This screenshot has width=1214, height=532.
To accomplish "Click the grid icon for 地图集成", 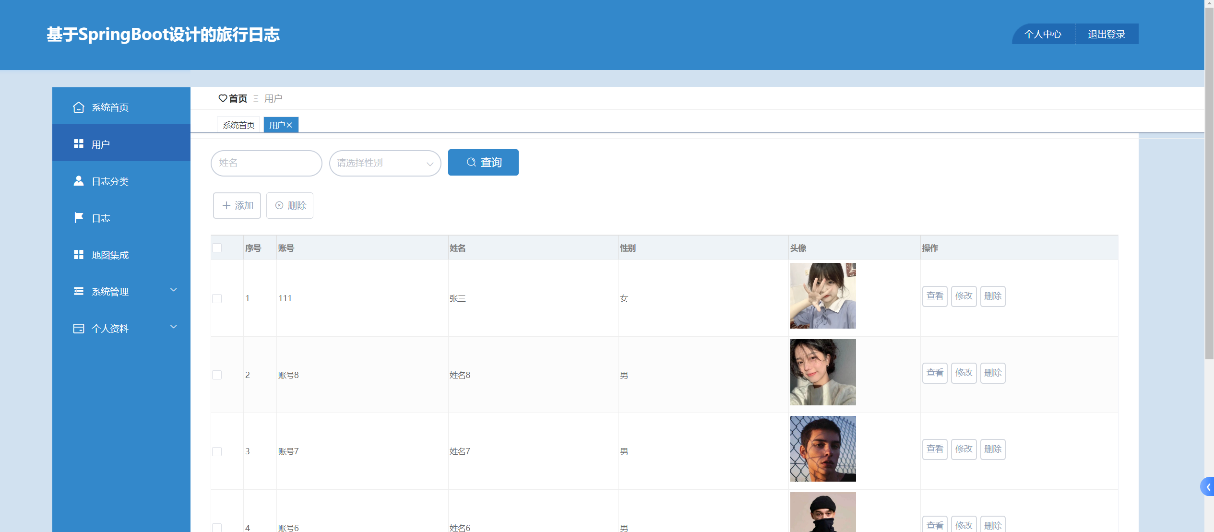I will click(x=79, y=255).
